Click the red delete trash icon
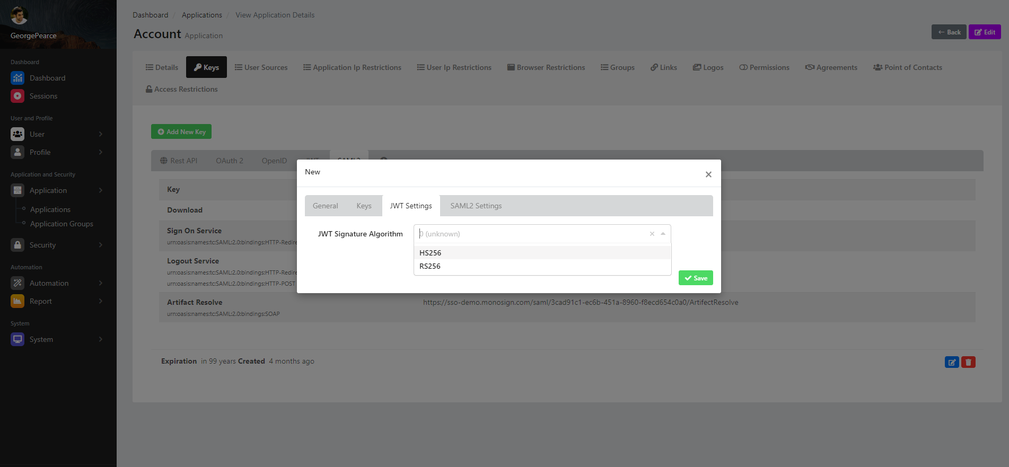The width and height of the screenshot is (1009, 467). coord(968,362)
